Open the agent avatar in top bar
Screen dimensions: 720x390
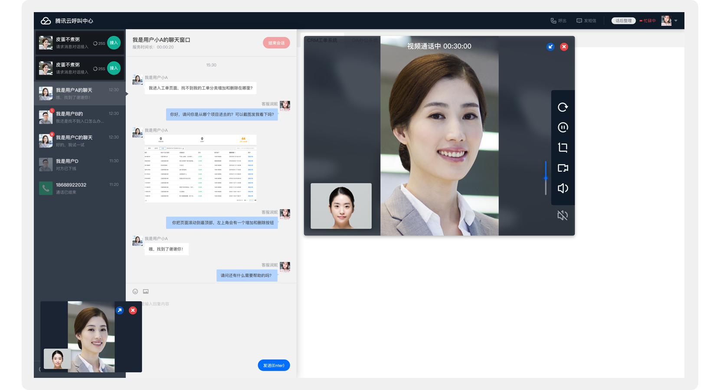[666, 20]
